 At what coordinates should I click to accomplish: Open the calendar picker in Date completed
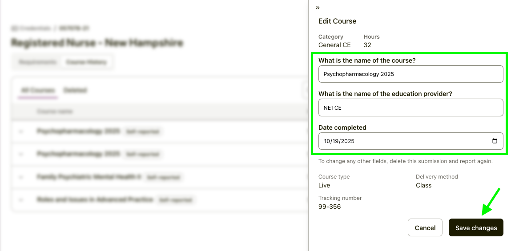[x=495, y=141]
